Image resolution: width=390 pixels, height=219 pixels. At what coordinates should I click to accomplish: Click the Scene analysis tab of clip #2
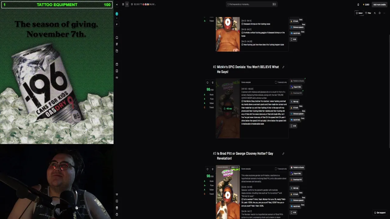click(x=246, y=82)
